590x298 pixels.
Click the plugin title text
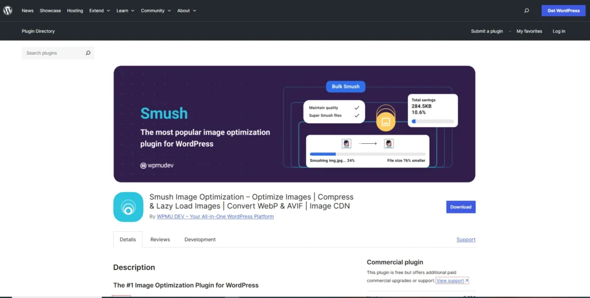tap(251, 201)
